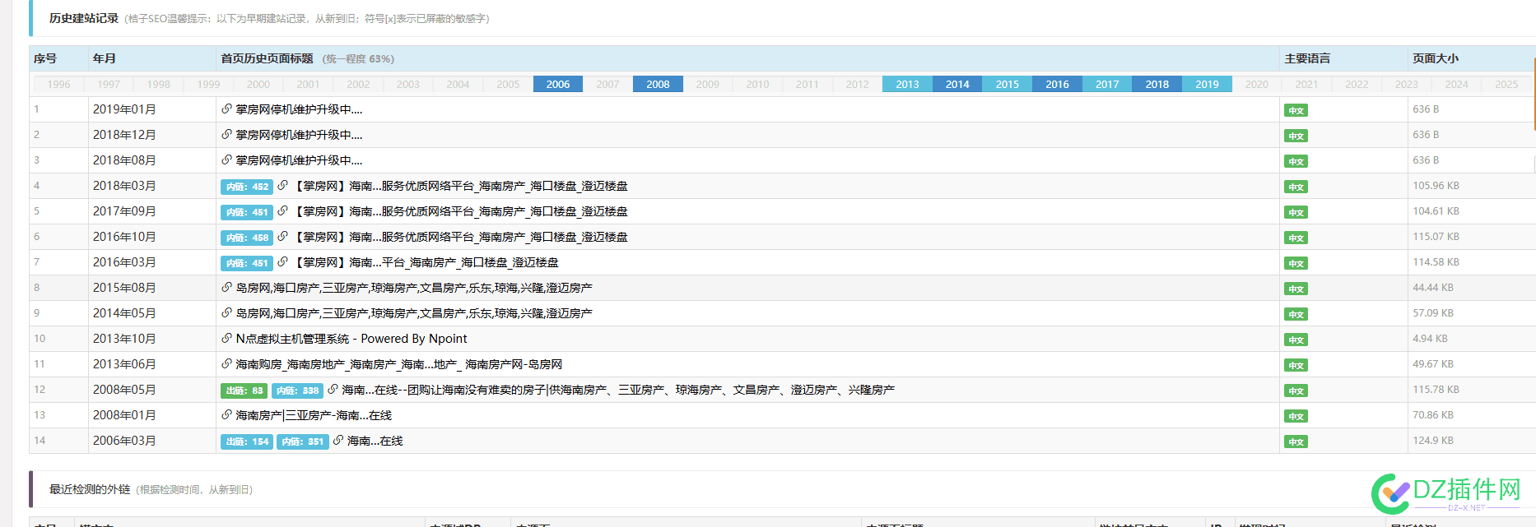Open 海南...在线 title in 2006年03月 row
The height and width of the screenshot is (527, 1536).
[375, 441]
